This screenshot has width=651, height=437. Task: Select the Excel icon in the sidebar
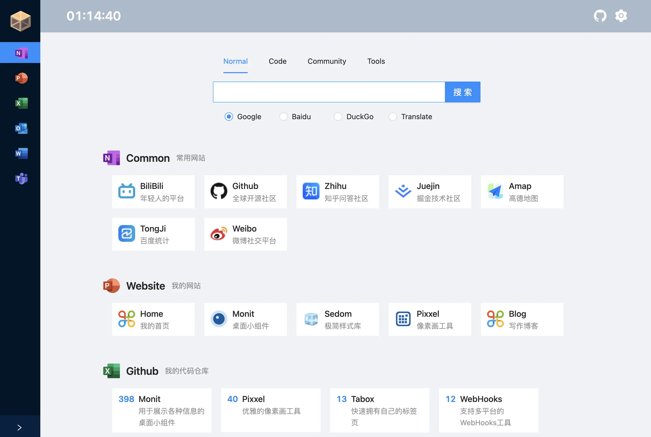pos(21,103)
